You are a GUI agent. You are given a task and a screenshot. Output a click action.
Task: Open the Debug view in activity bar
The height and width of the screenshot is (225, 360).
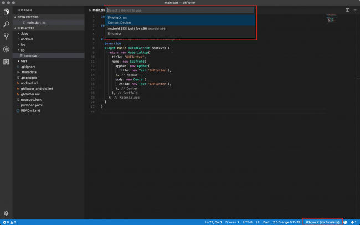click(6, 49)
